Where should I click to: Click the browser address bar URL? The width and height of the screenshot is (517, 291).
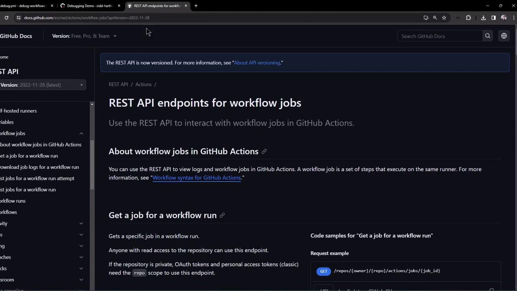tap(86, 18)
